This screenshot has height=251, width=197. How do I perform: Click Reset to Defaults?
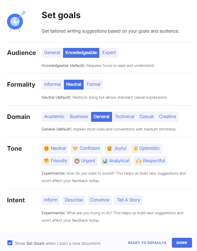point(147,243)
